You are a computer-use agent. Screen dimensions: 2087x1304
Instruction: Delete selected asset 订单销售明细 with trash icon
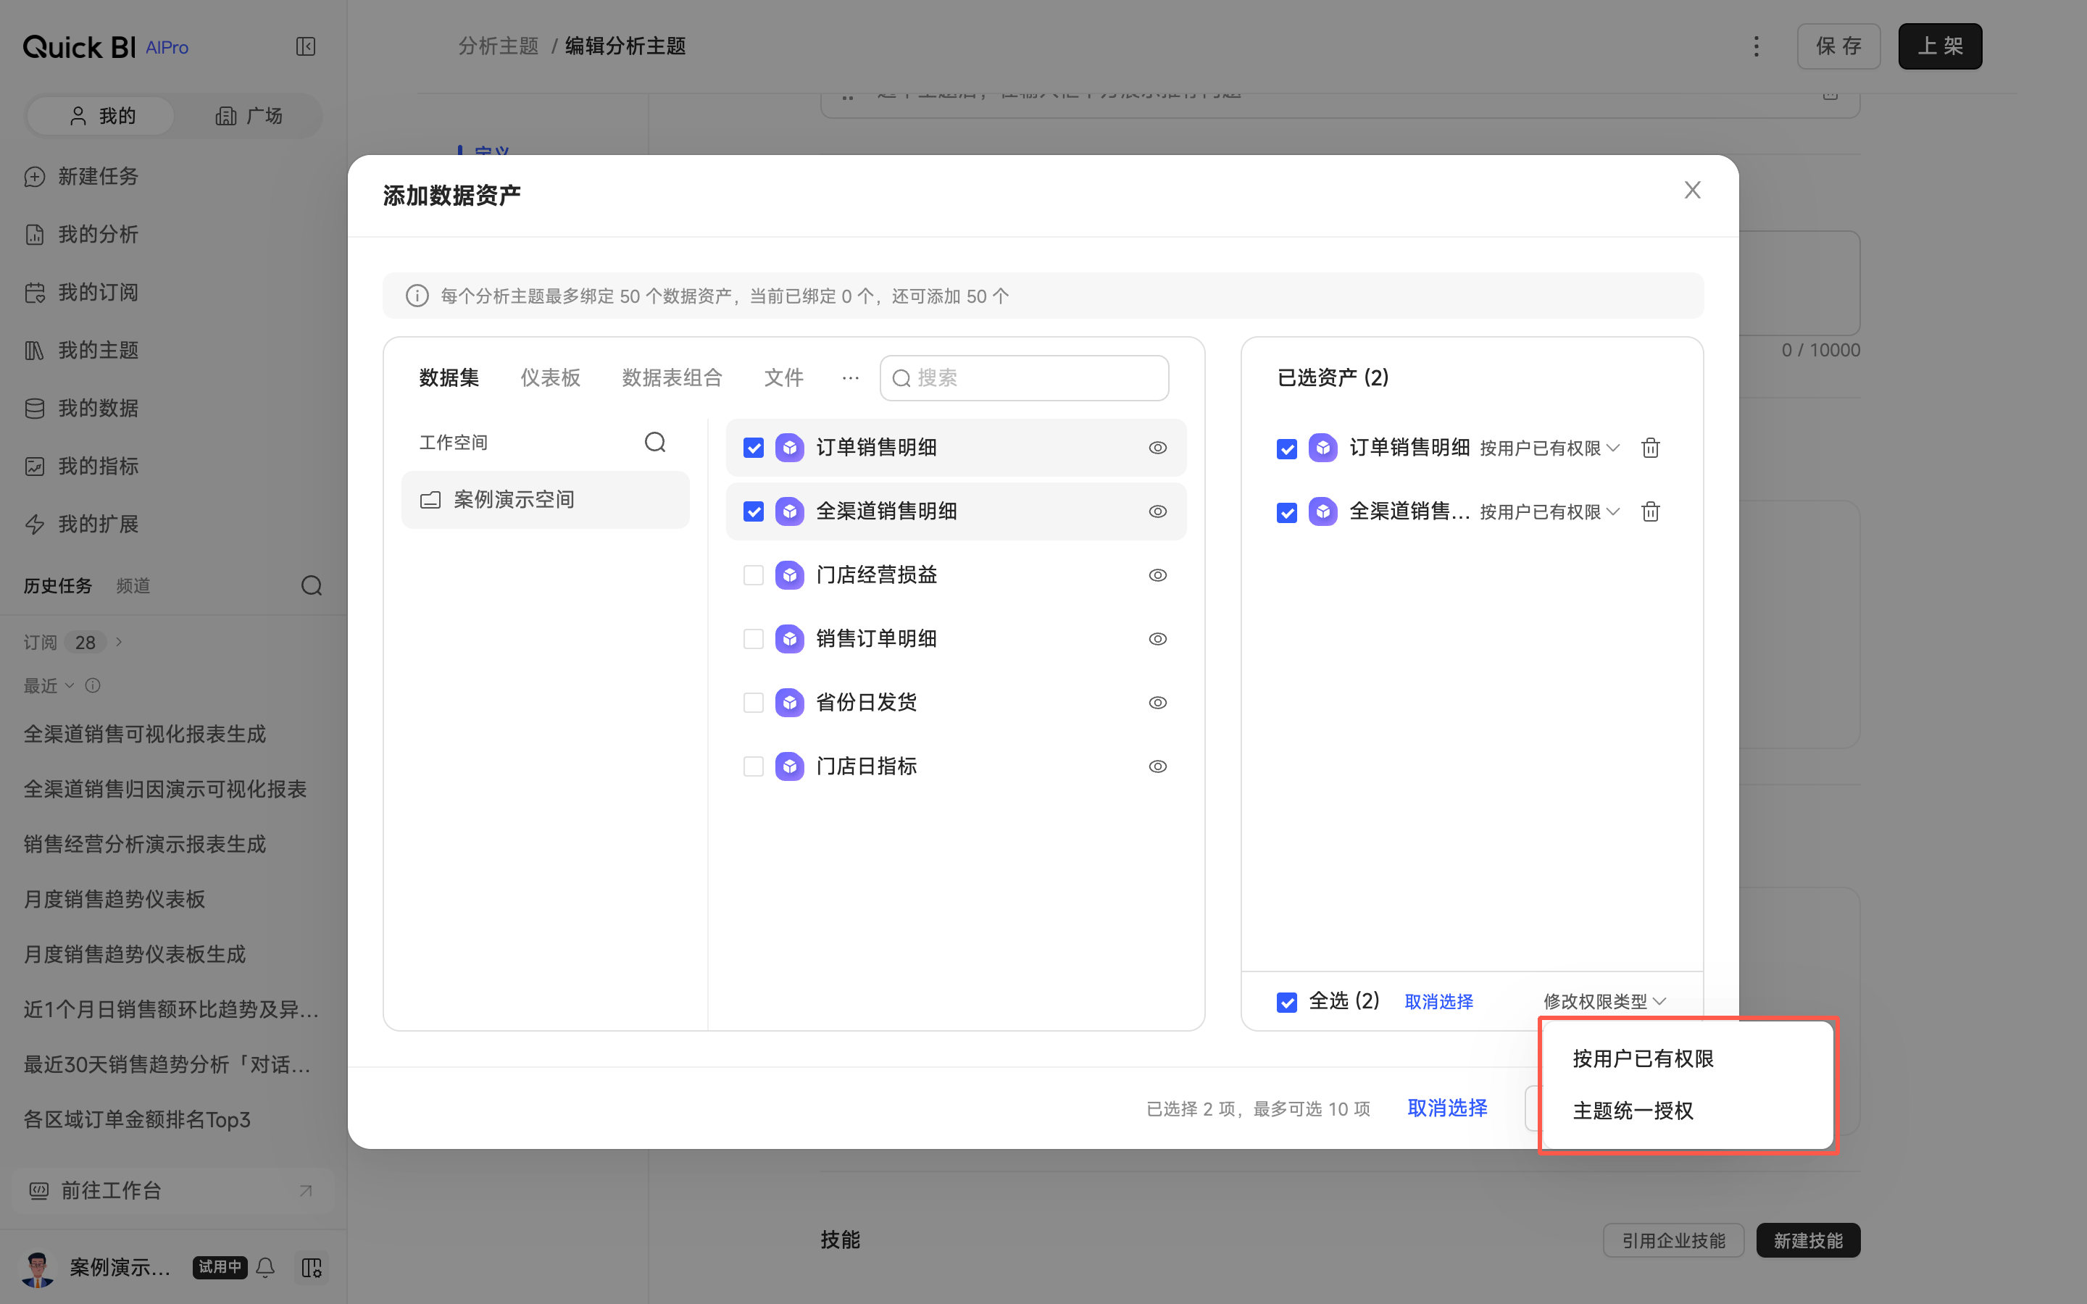click(x=1650, y=448)
